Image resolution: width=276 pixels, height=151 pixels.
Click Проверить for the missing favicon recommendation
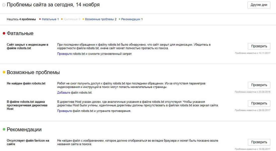tap(259, 142)
